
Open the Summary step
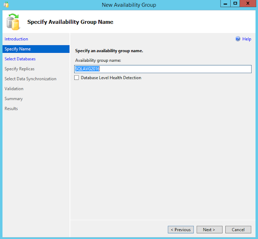(14, 99)
